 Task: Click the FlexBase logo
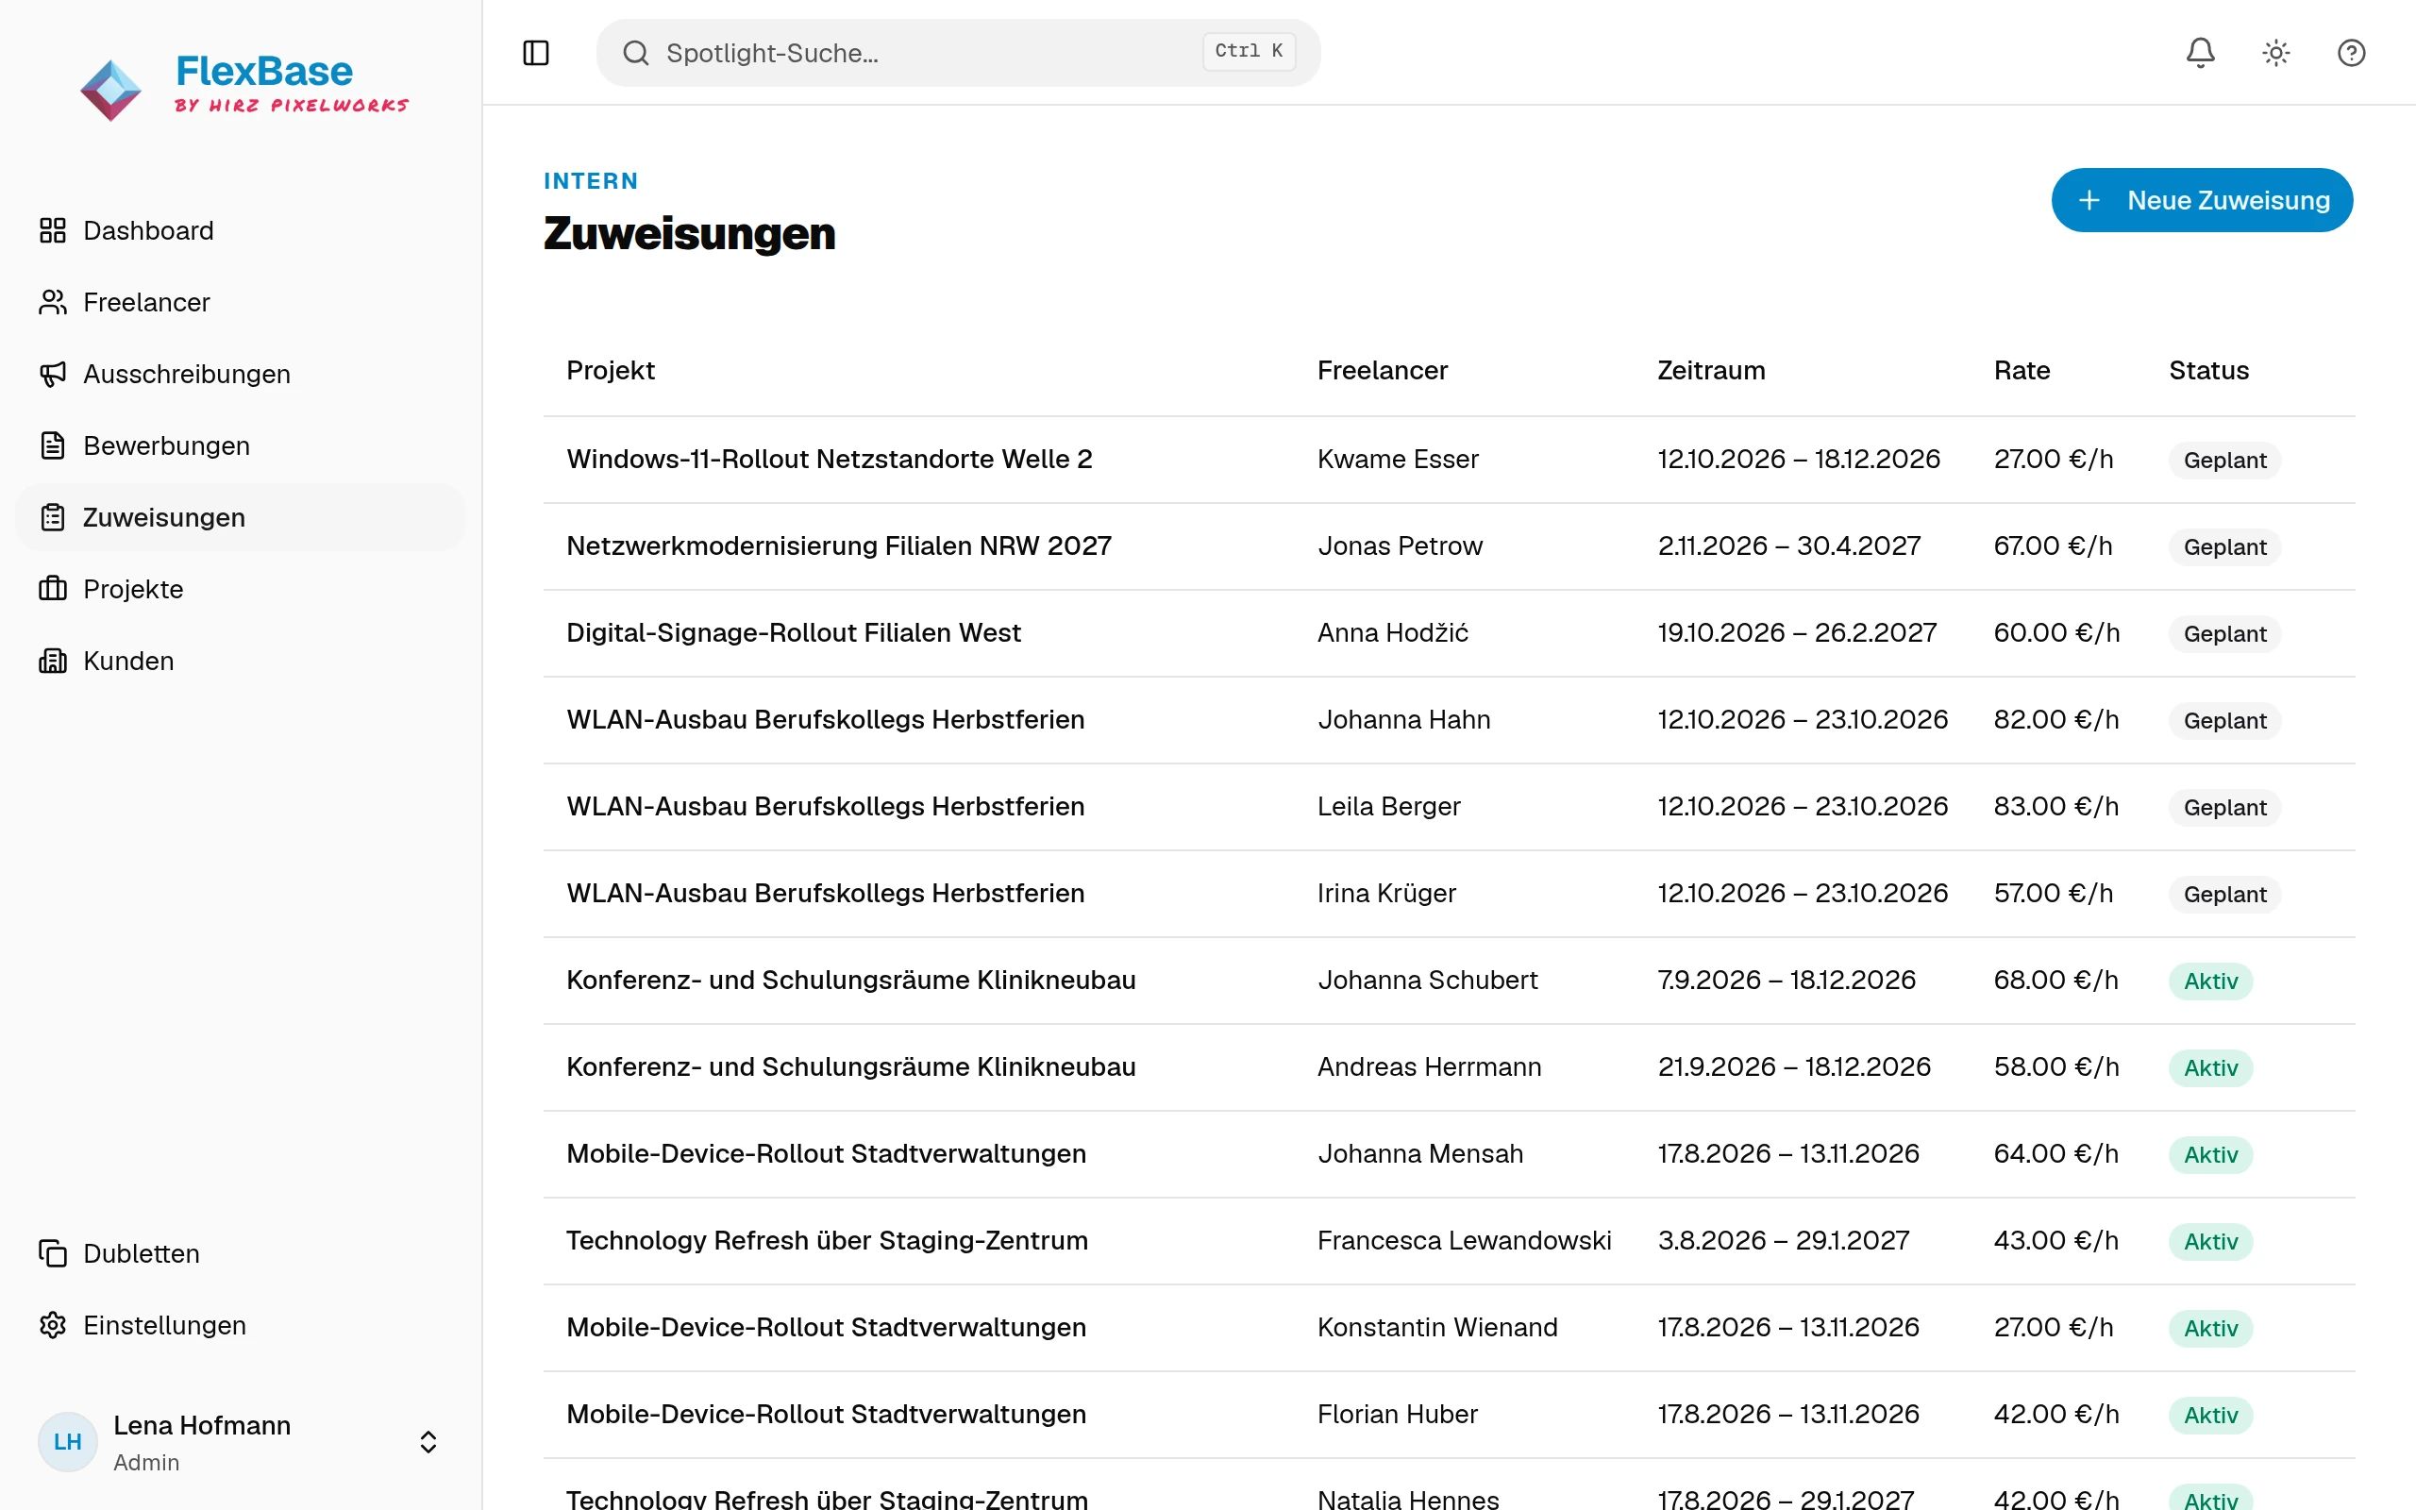pyautogui.click(x=244, y=88)
